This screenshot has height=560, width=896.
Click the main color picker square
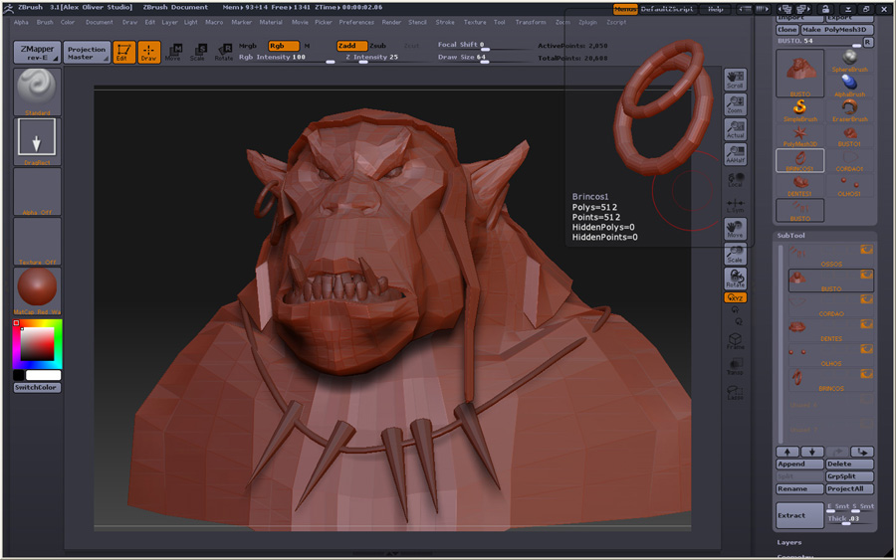[x=38, y=344]
